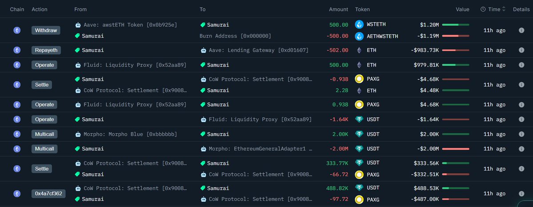
Task: Click the Withdraw action badge
Action: 46,30
